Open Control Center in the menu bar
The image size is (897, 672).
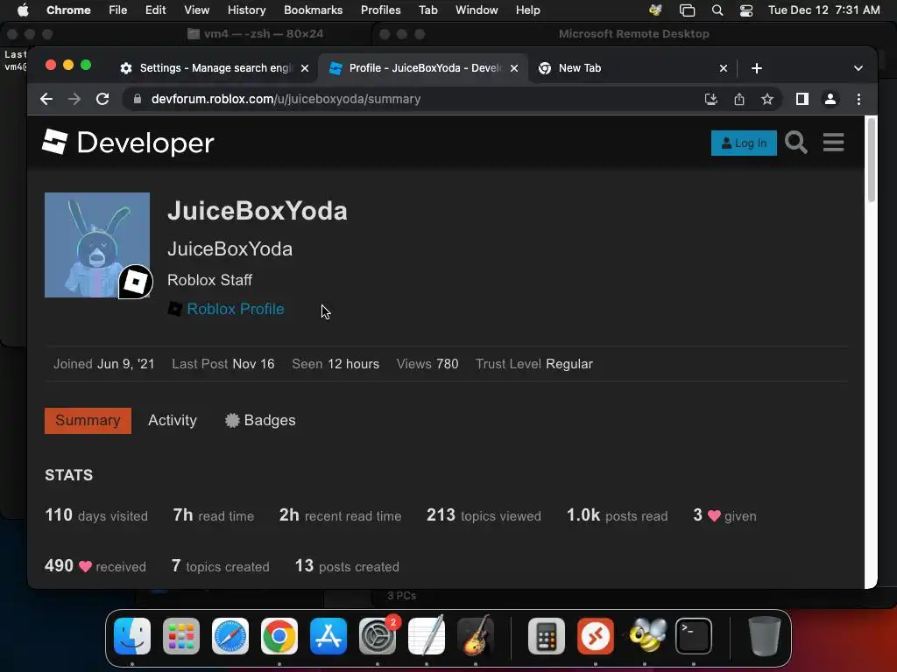[x=746, y=10]
